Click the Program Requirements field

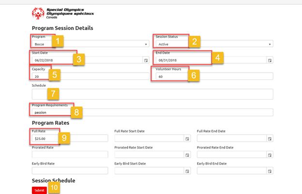point(152,112)
